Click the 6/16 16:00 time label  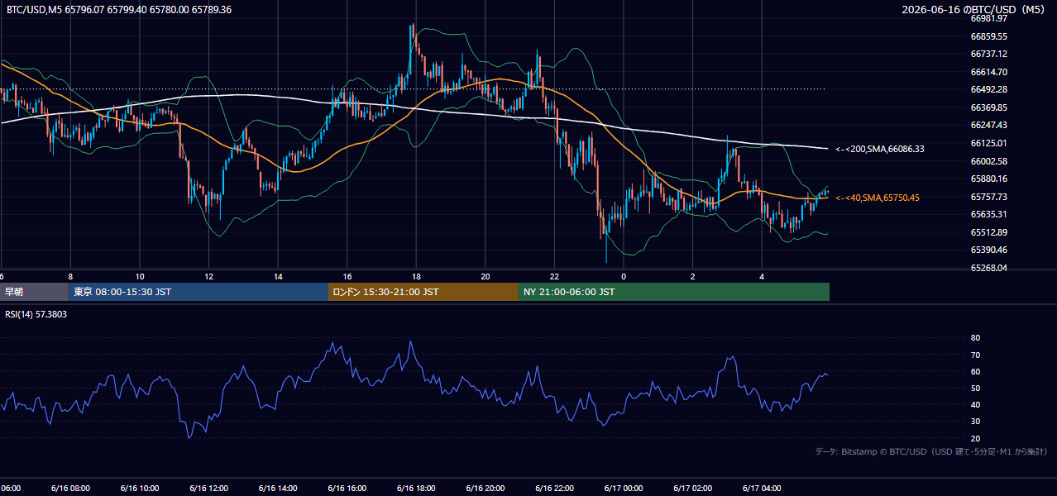pos(347,489)
